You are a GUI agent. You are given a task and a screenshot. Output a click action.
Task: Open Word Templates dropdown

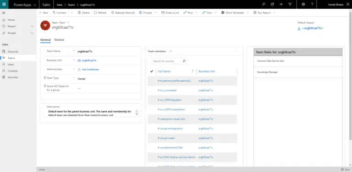click(x=247, y=13)
